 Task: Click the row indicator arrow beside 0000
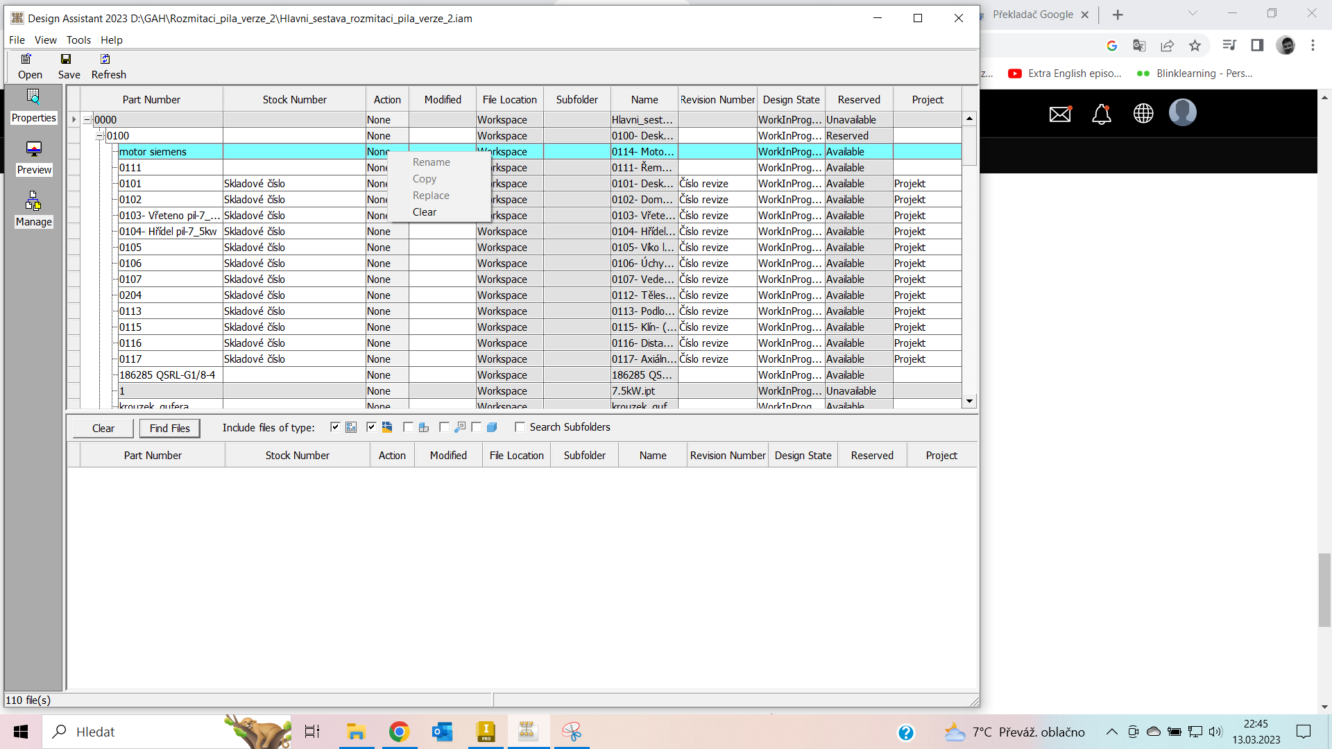[x=74, y=120]
